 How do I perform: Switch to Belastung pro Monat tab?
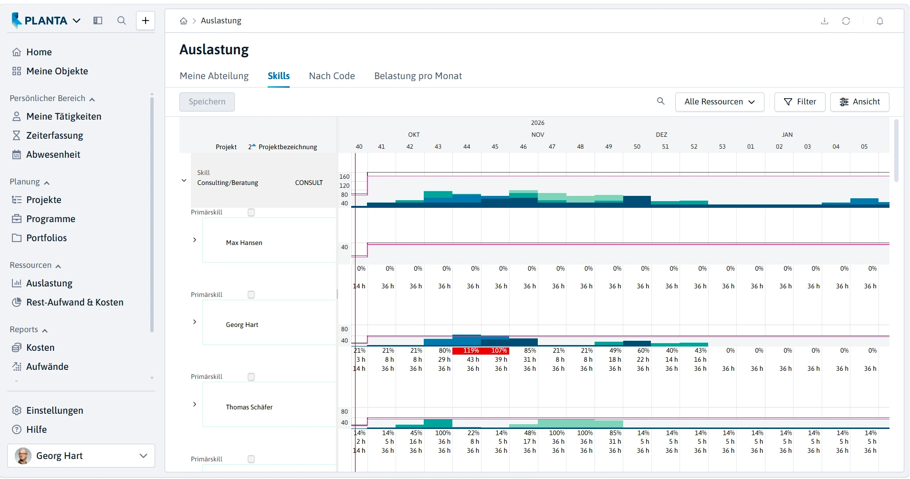click(418, 76)
